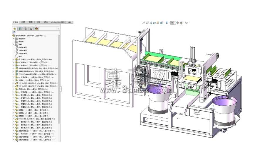Click the TCL12x105_0_DMSG-2_<1> part icon

(17, 83)
